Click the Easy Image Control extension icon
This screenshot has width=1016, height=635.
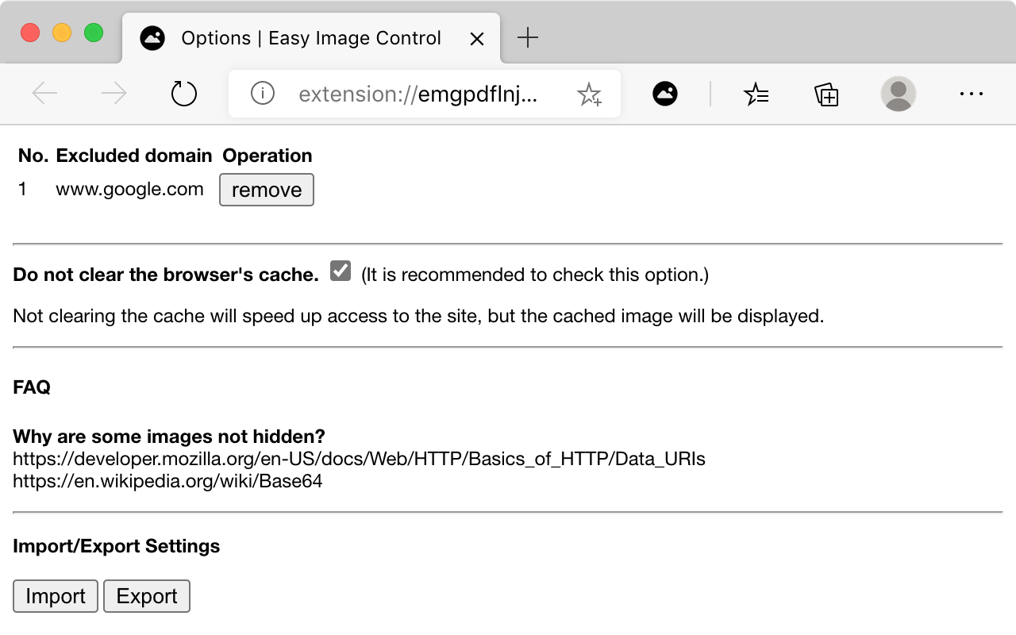click(665, 94)
